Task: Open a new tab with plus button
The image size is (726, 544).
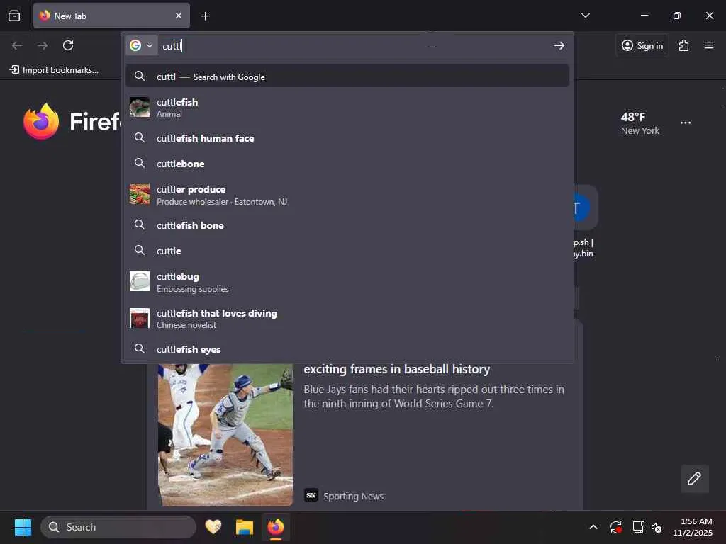Action: point(205,16)
